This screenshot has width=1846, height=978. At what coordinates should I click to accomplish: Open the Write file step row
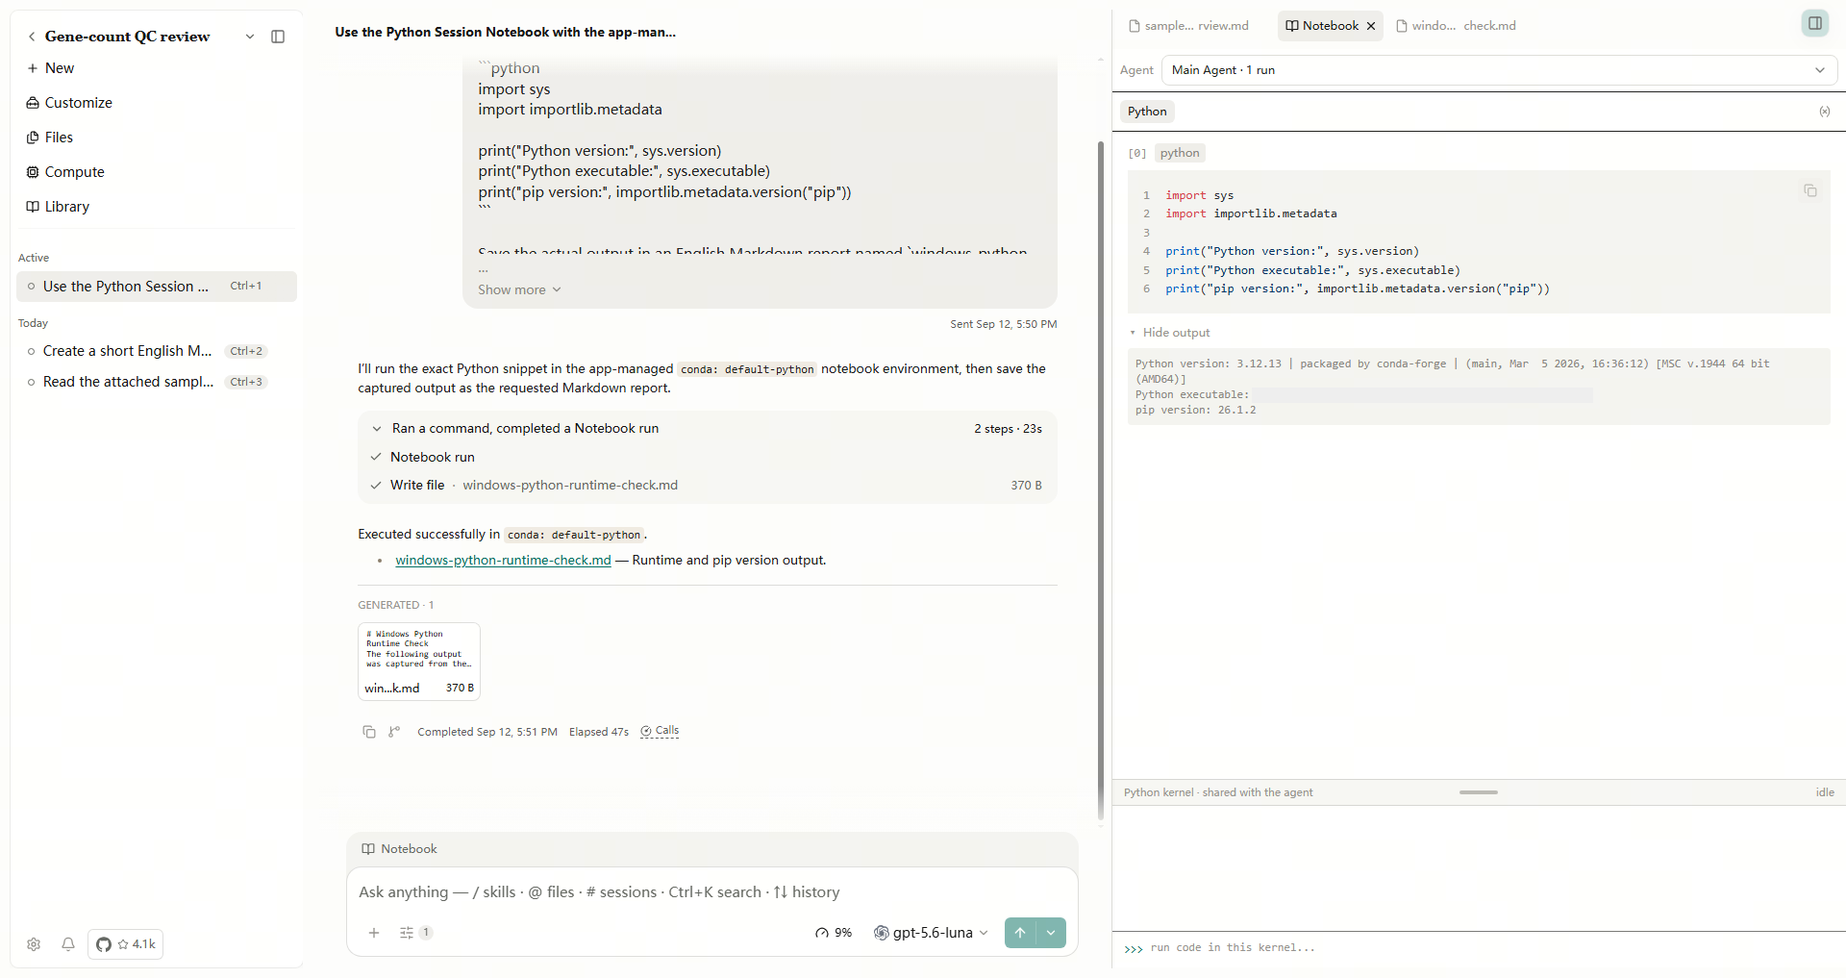(x=708, y=486)
